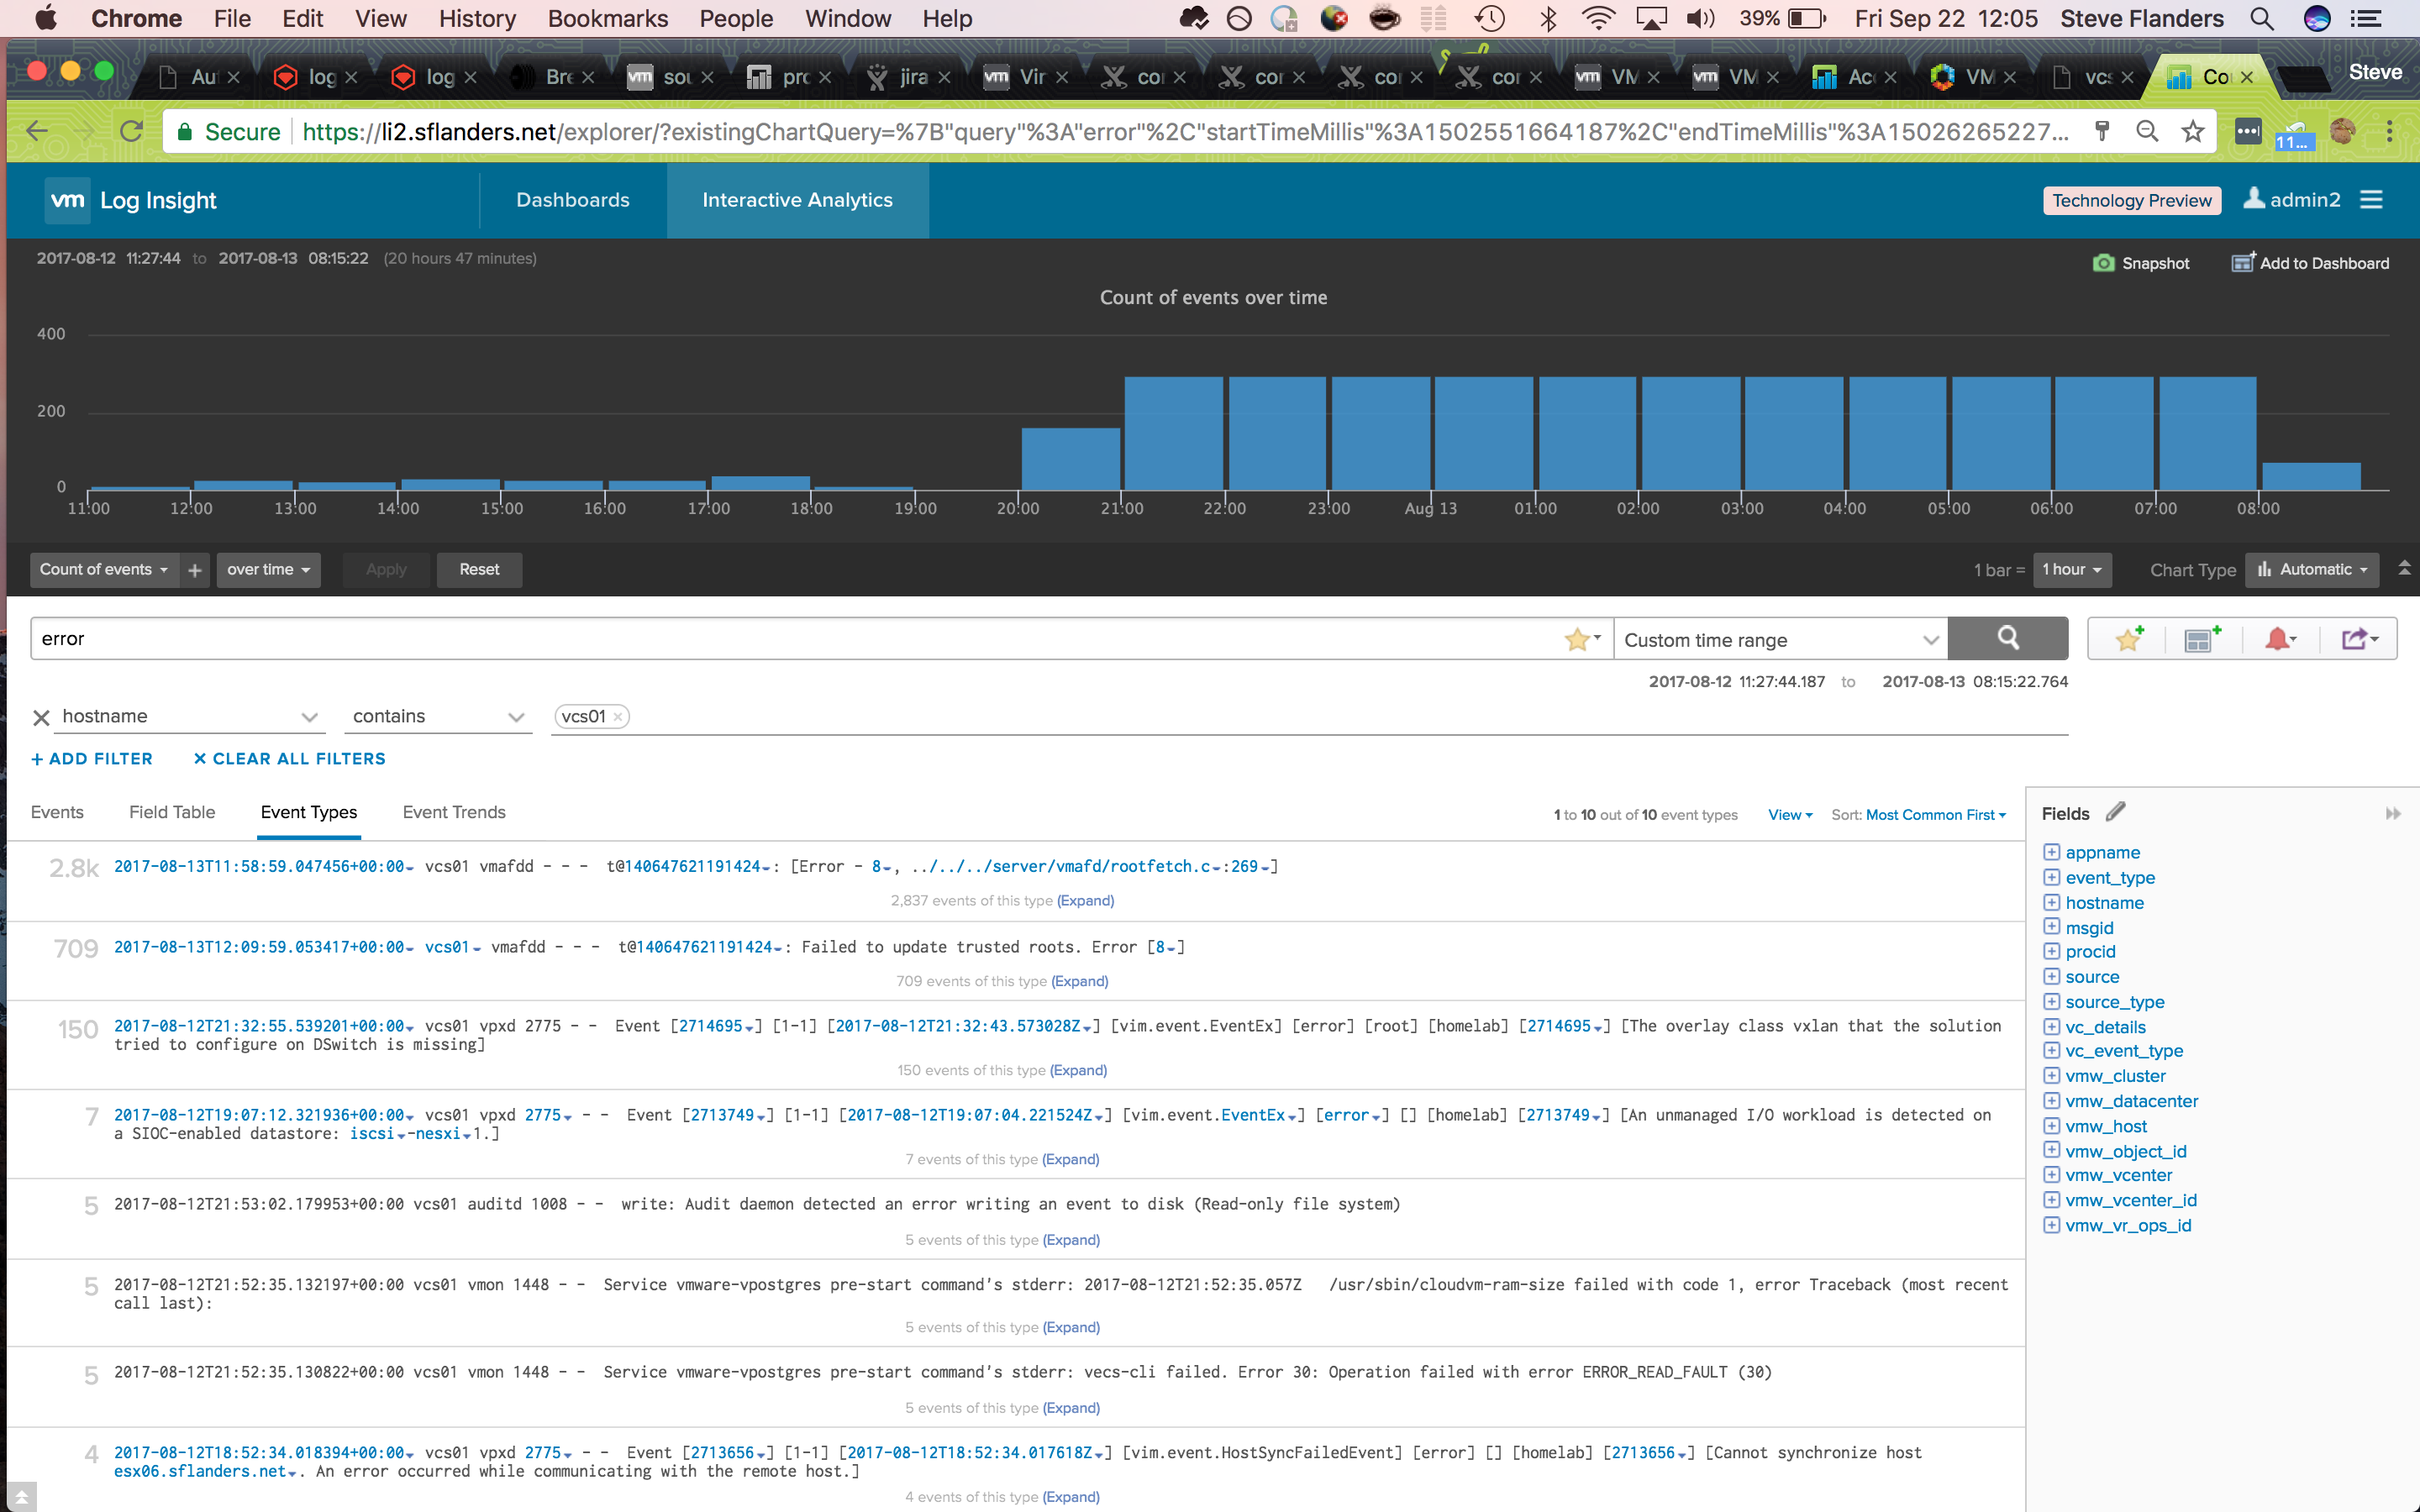Open the 1 hour bar size dropdown

2072,570
